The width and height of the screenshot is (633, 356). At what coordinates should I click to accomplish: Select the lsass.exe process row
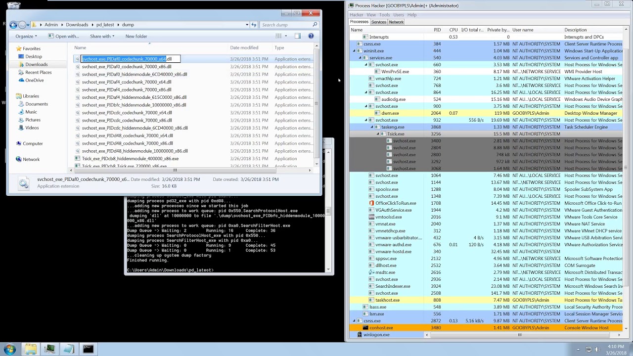486,307
